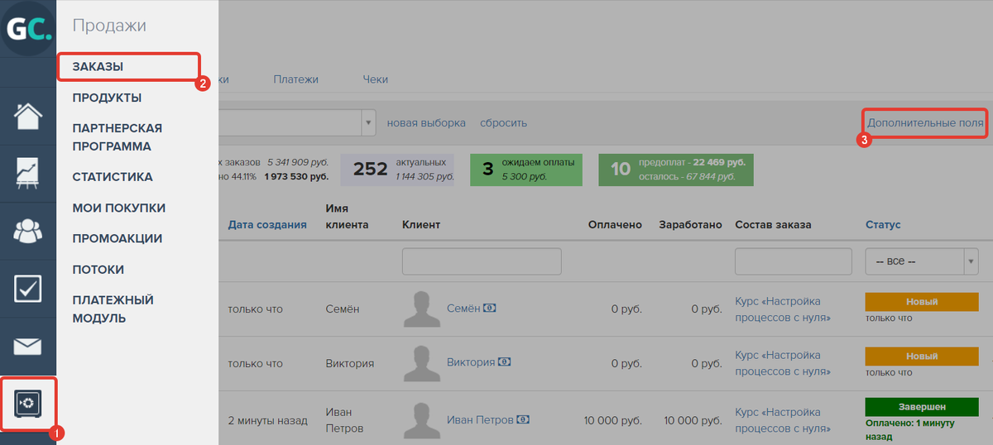Open the home icon in sidebar
Image resolution: width=993 pixels, height=445 pixels.
[28, 116]
